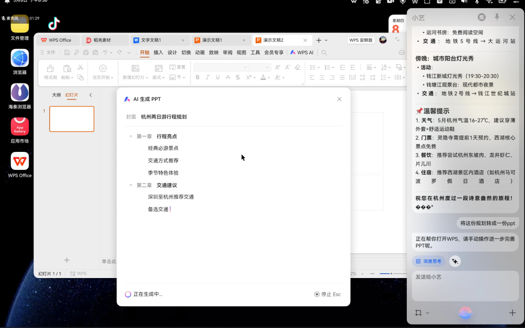The height and width of the screenshot is (328, 525).
Task: Switch to 文字文稿1 document tab
Action: pyautogui.click(x=159, y=40)
